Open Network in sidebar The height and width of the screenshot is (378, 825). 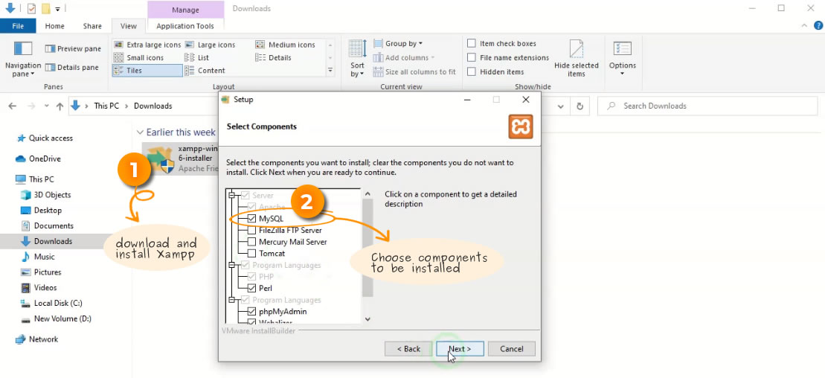point(37,339)
